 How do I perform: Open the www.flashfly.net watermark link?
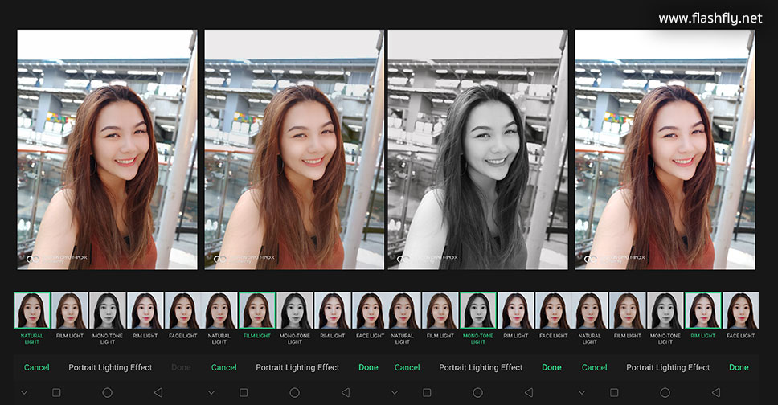click(710, 18)
